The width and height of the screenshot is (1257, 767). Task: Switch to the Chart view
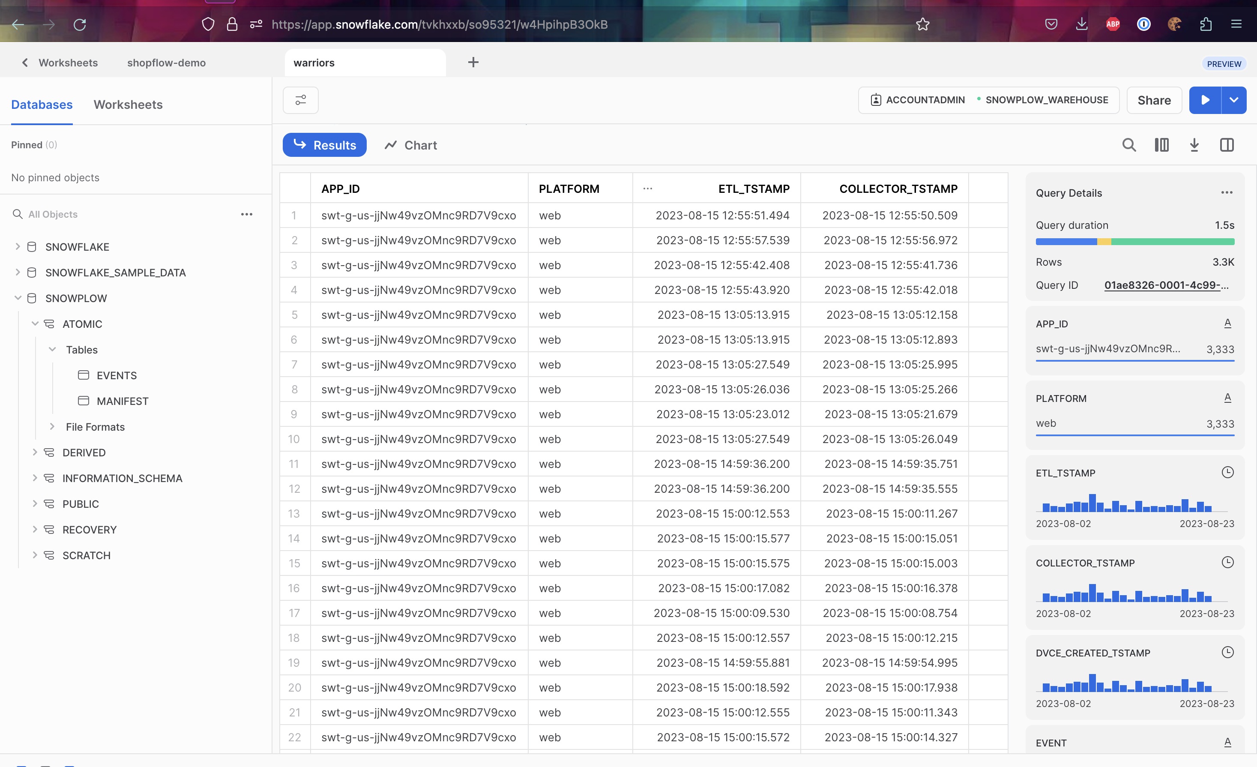click(411, 145)
